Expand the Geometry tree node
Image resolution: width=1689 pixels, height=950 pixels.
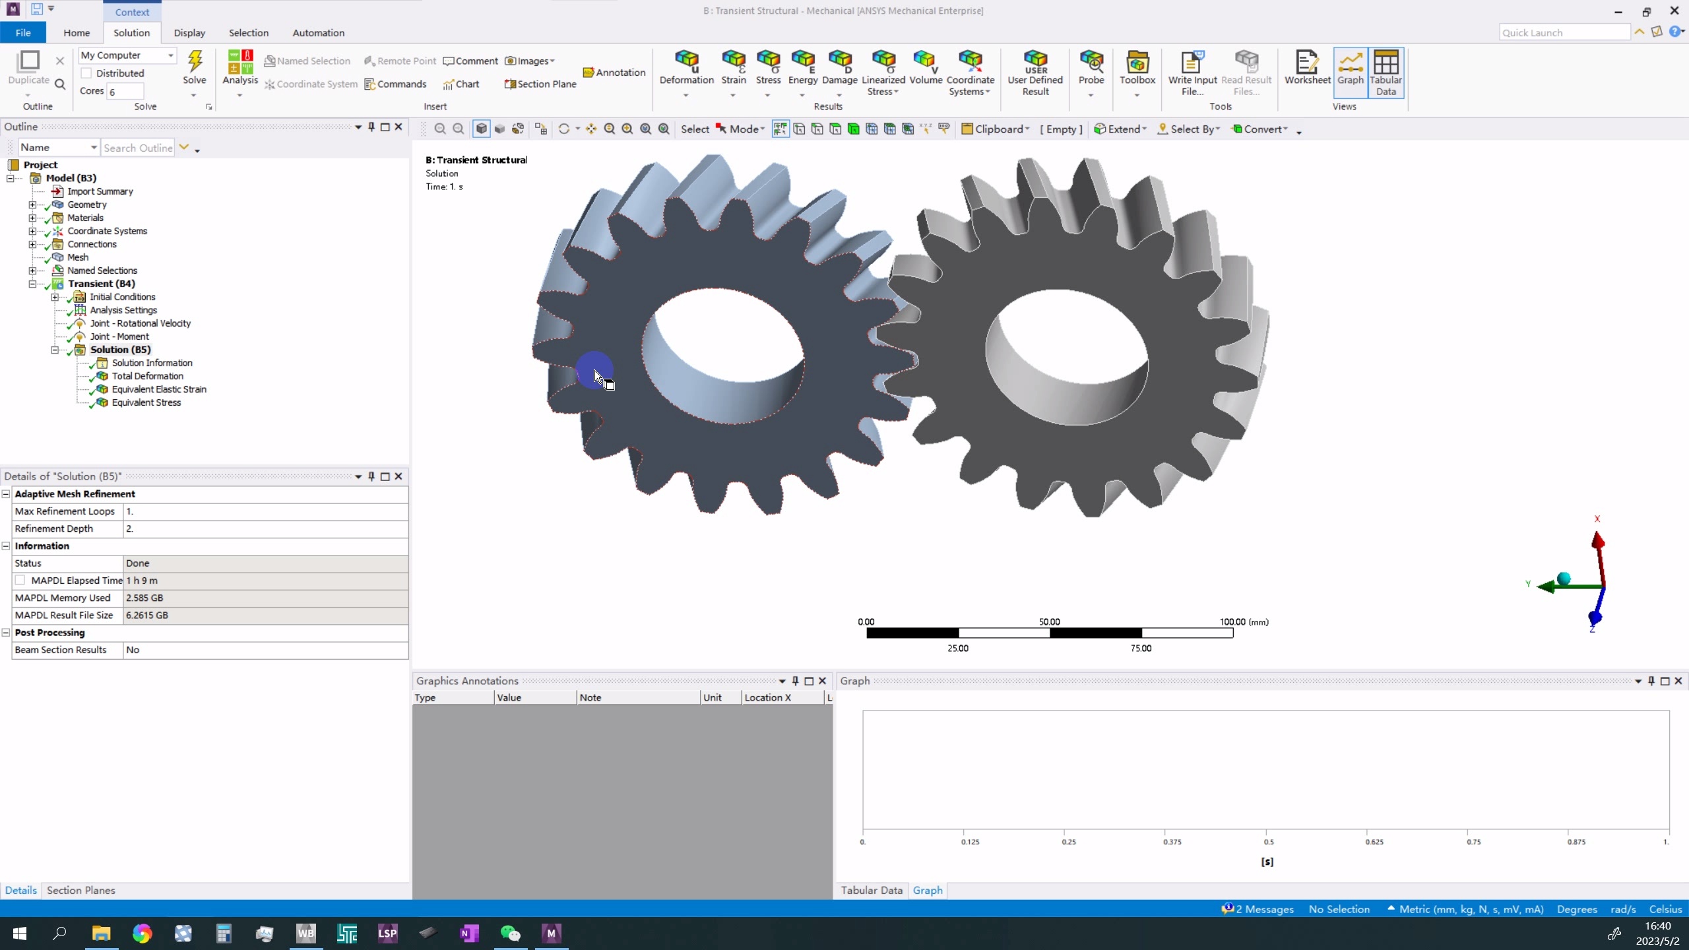[32, 205]
